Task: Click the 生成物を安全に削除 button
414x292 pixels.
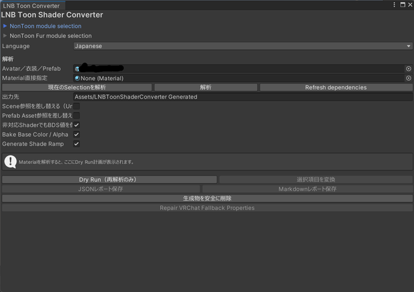Action: pos(207,199)
